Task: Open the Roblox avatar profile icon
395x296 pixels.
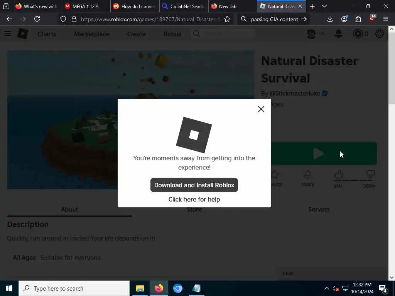Action: click(x=311, y=34)
